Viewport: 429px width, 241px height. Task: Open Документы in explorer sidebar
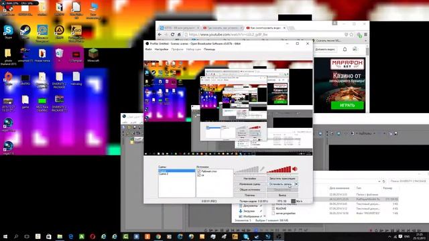pos(250,206)
